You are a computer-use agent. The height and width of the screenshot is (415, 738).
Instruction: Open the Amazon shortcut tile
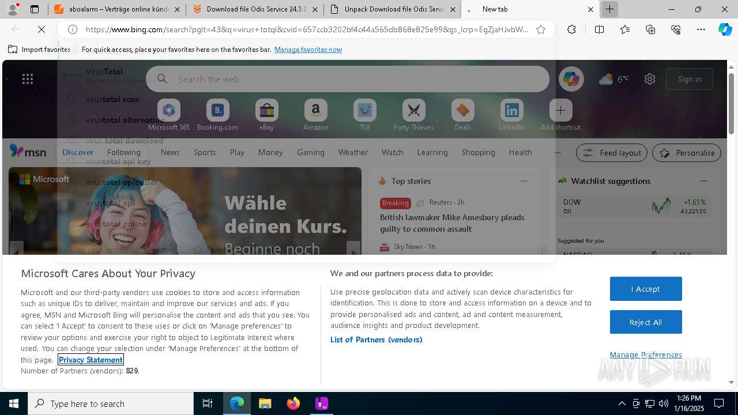pos(315,115)
